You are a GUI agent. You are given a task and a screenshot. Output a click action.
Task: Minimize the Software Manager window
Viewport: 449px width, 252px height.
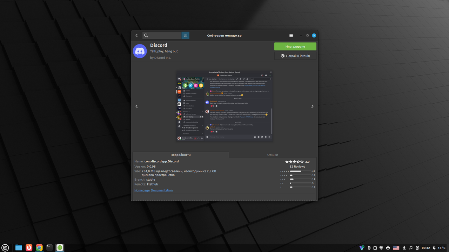click(301, 36)
